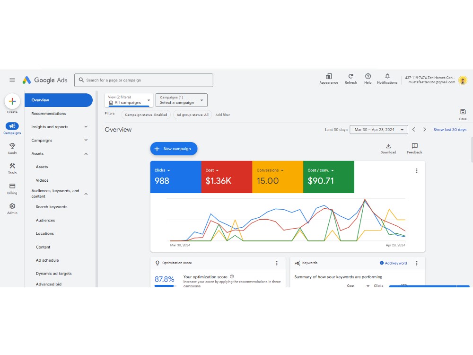Change the Cost / conv. metric dropdown
473x355 pixels.
(x=321, y=170)
